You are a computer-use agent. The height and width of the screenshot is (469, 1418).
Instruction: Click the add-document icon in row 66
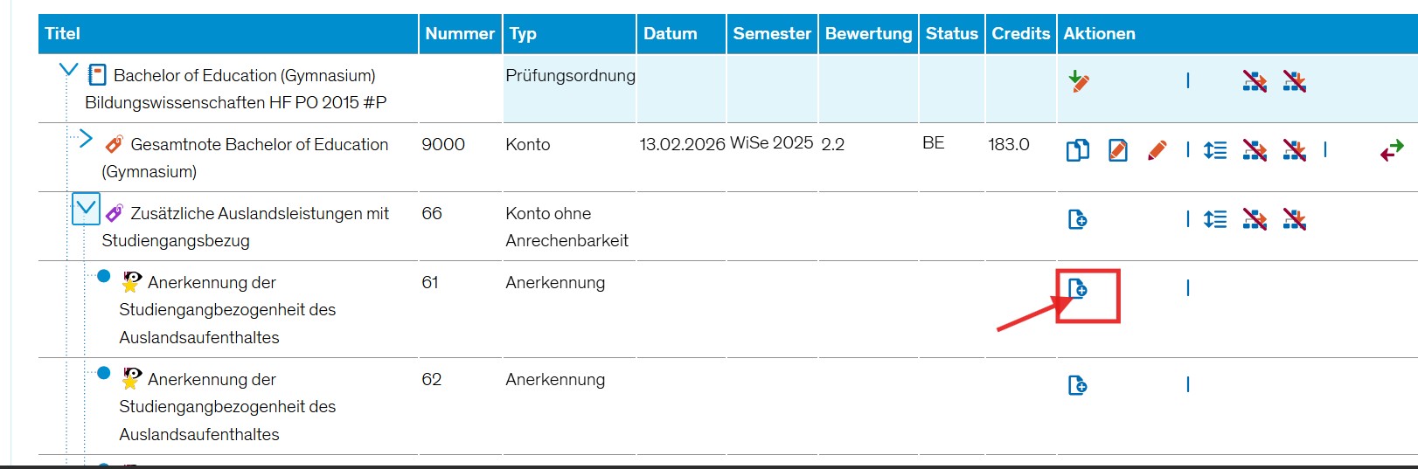1077,219
